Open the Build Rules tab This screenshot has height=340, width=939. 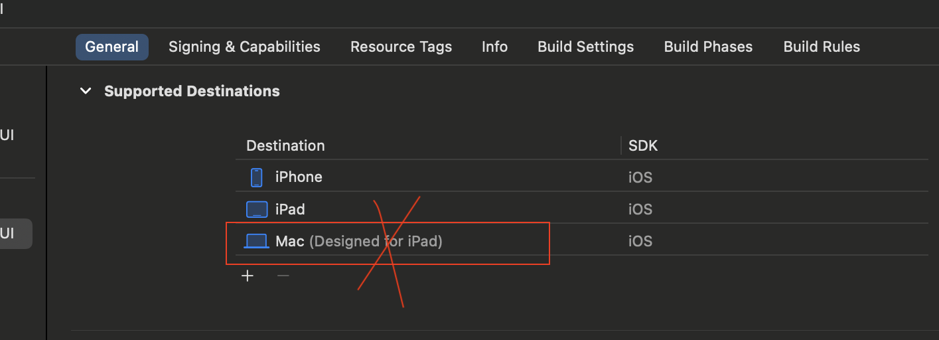pyautogui.click(x=822, y=47)
